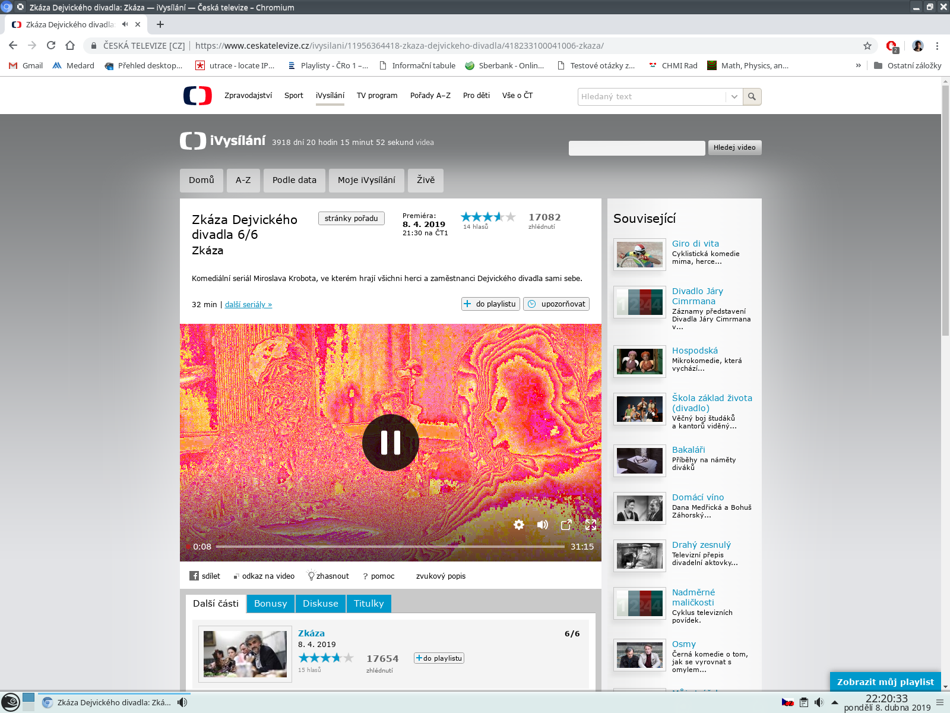Open TV program menu item
Image resolution: width=950 pixels, height=713 pixels.
377,95
